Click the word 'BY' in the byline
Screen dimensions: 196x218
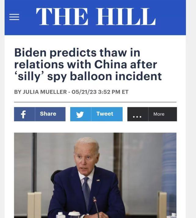point(18,92)
